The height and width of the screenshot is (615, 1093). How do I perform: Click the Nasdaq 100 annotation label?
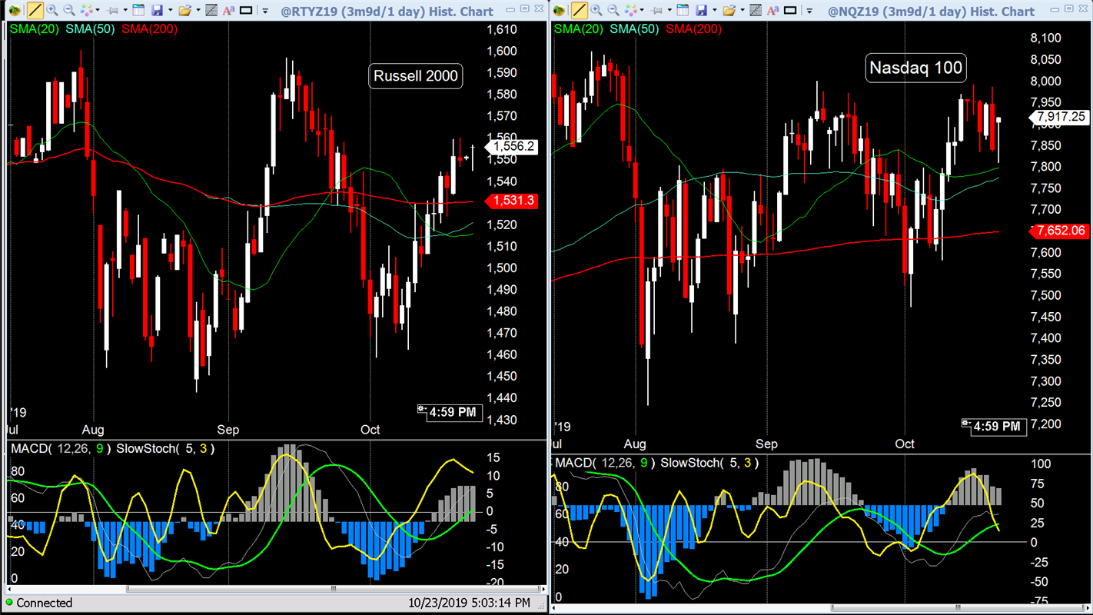tap(915, 68)
